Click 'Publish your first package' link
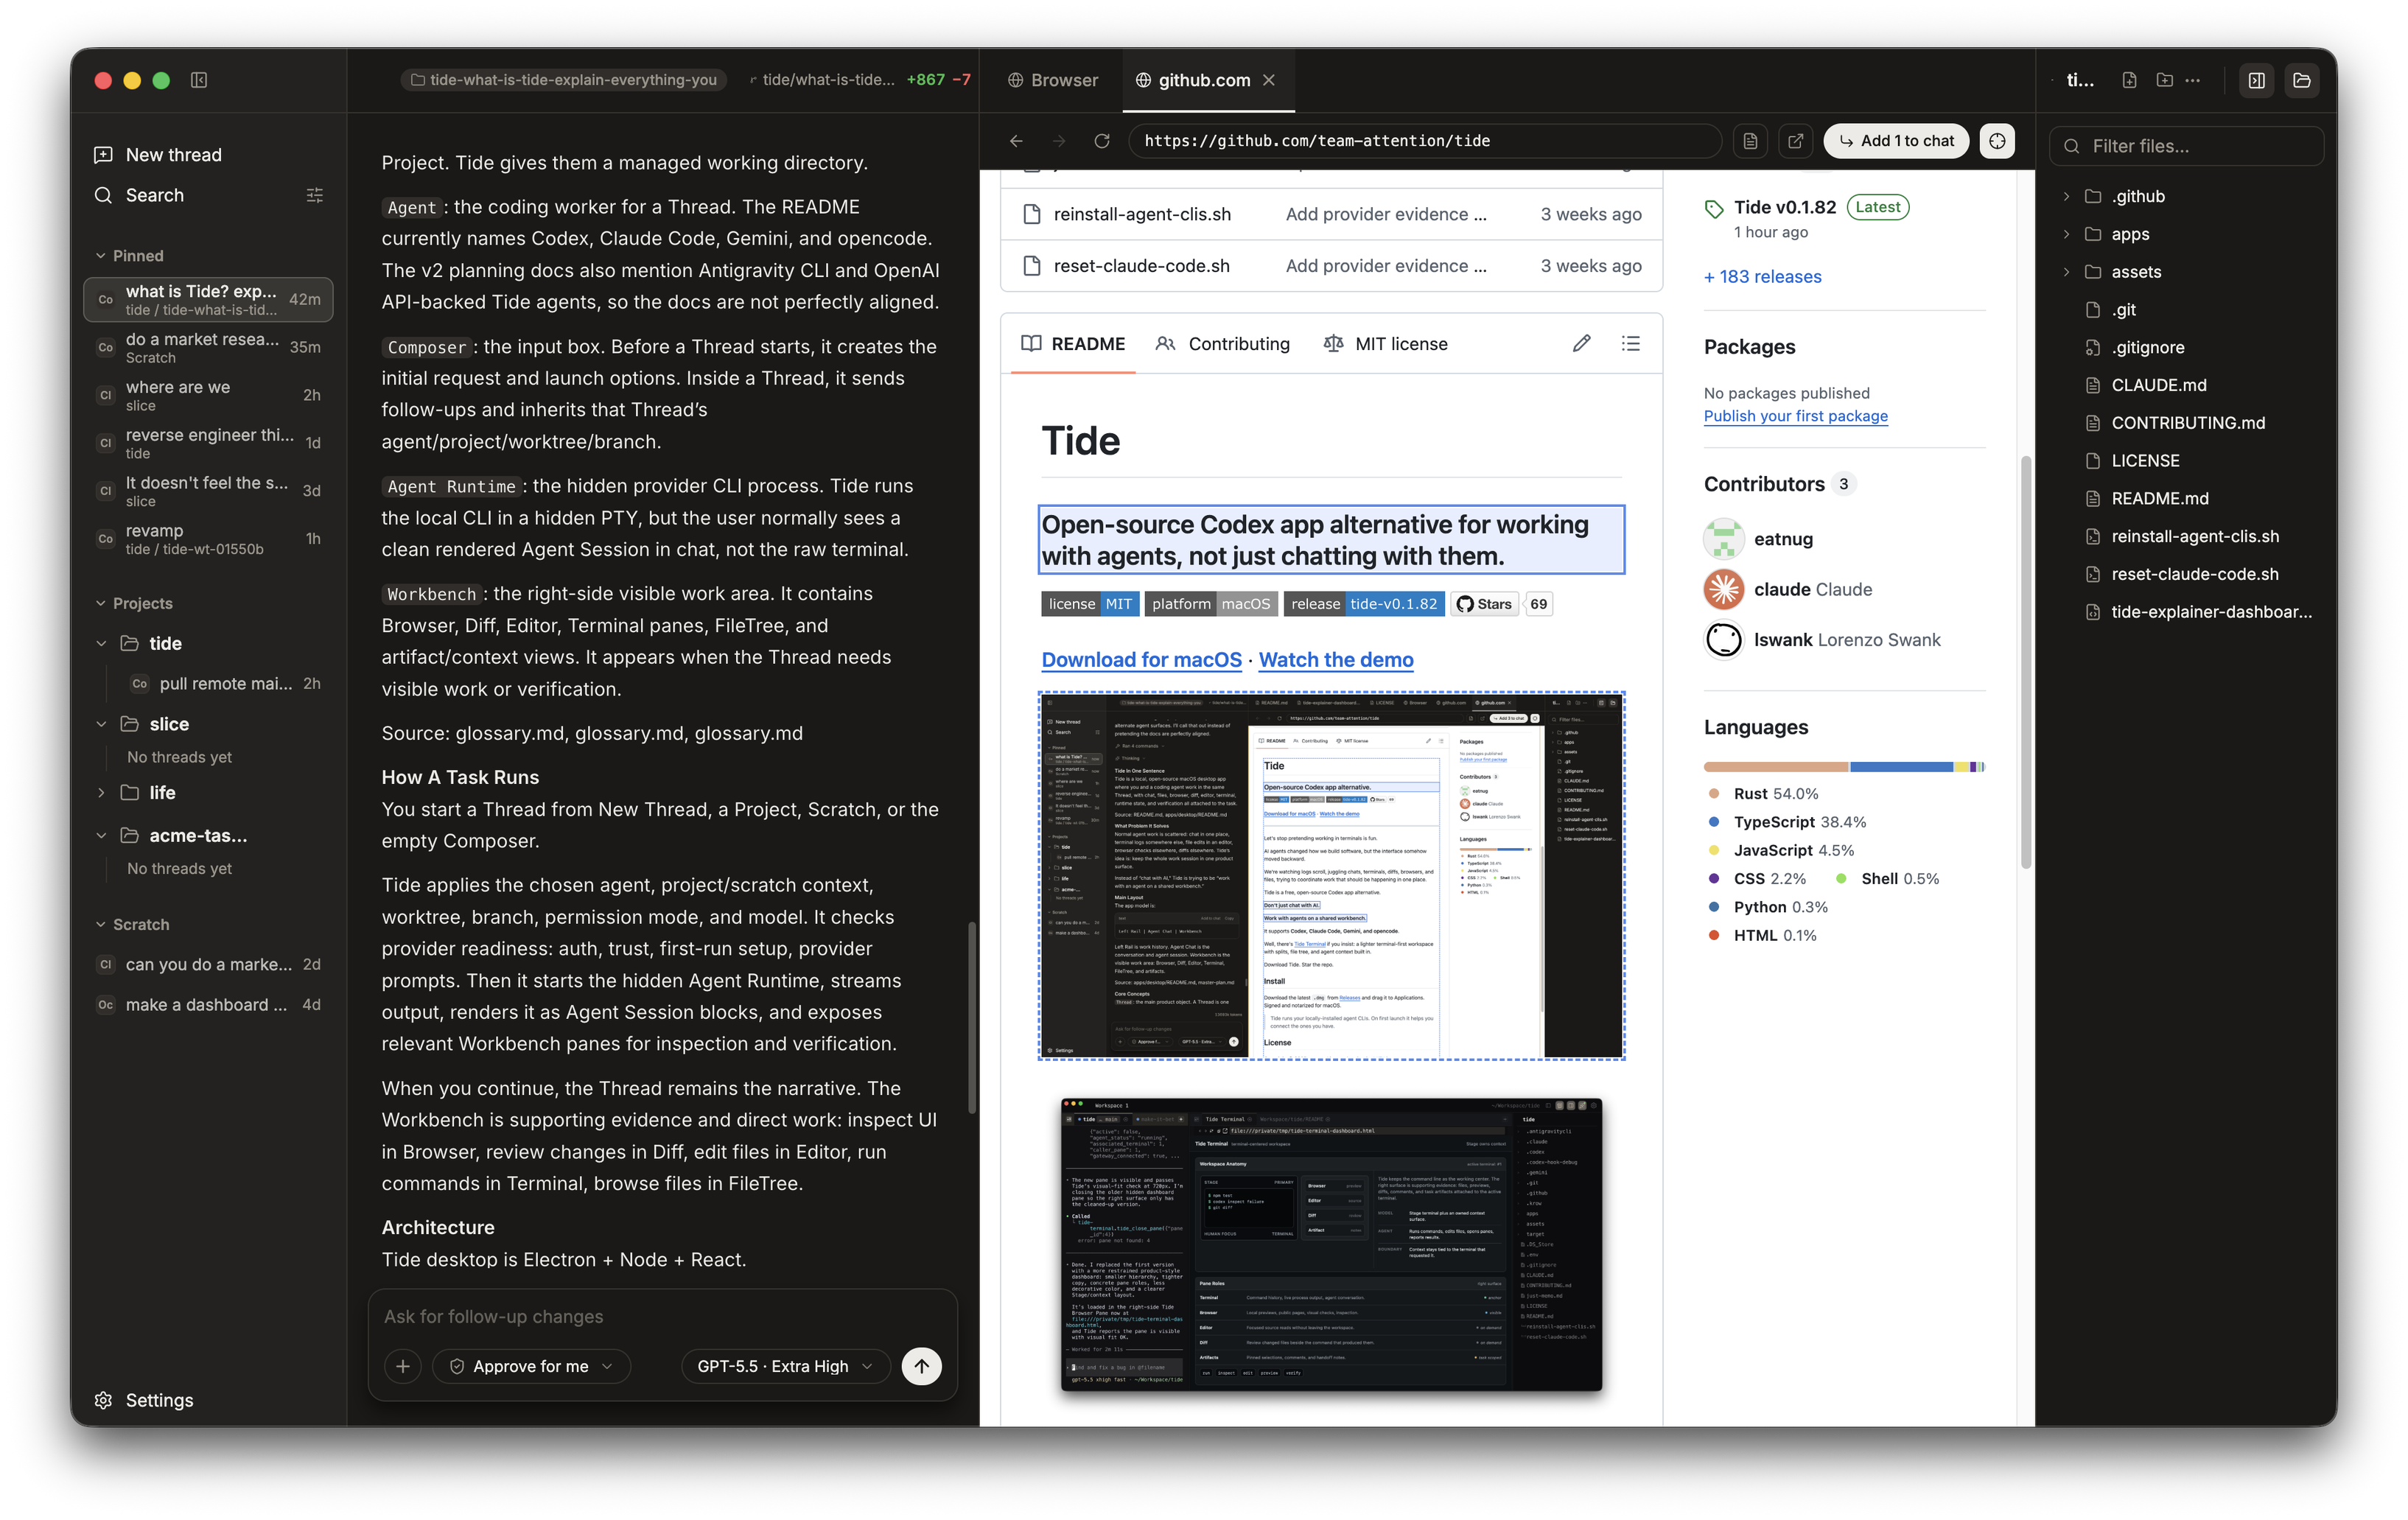2408x1520 pixels. (1796, 416)
